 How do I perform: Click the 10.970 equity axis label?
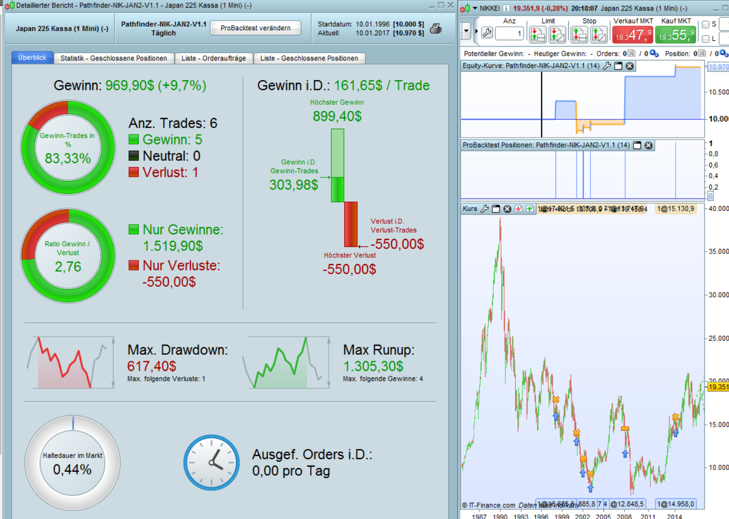coord(718,67)
